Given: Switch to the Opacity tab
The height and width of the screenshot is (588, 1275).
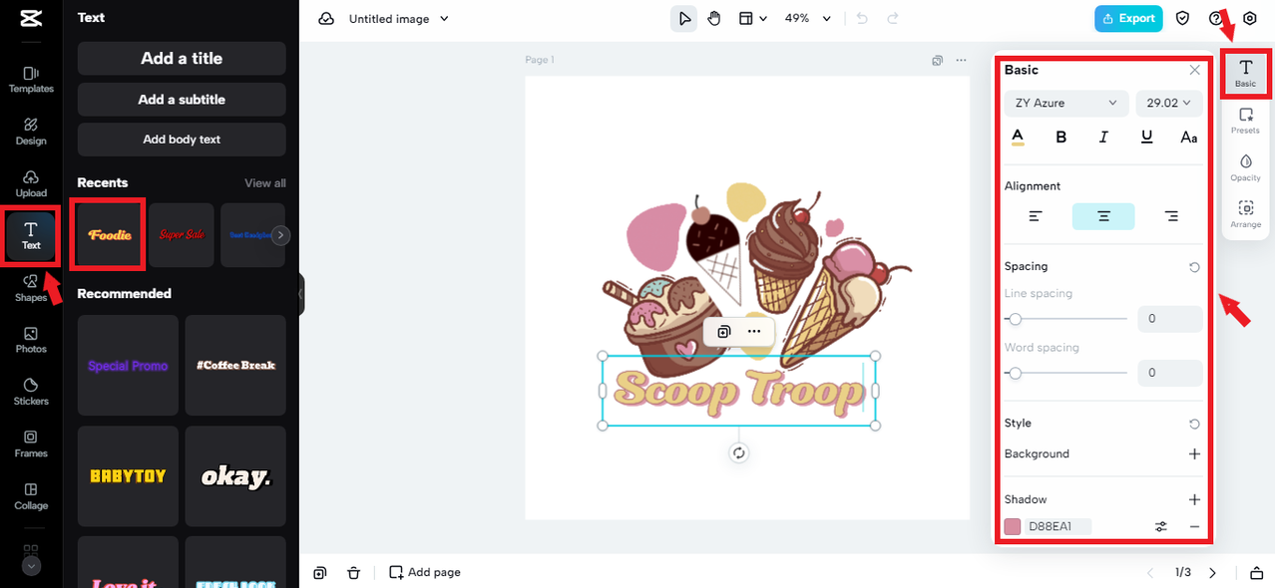Looking at the screenshot, I should point(1245,167).
